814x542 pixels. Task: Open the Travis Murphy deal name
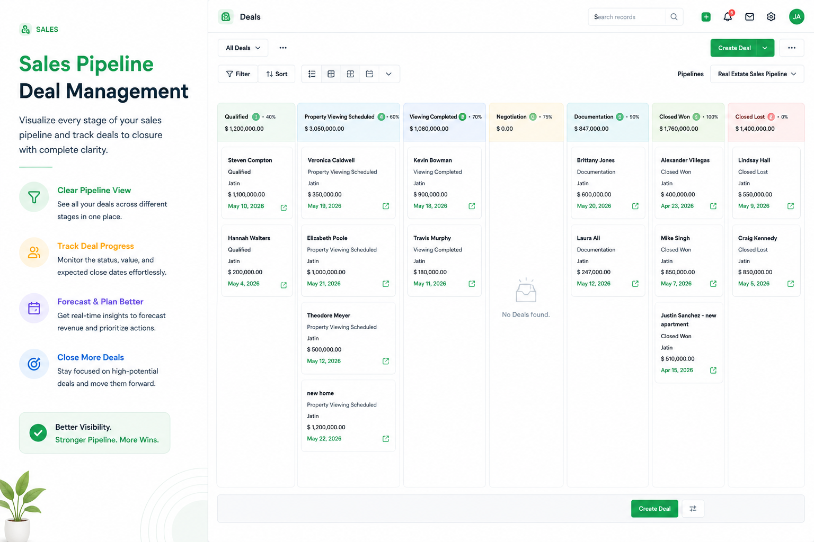[x=432, y=238]
